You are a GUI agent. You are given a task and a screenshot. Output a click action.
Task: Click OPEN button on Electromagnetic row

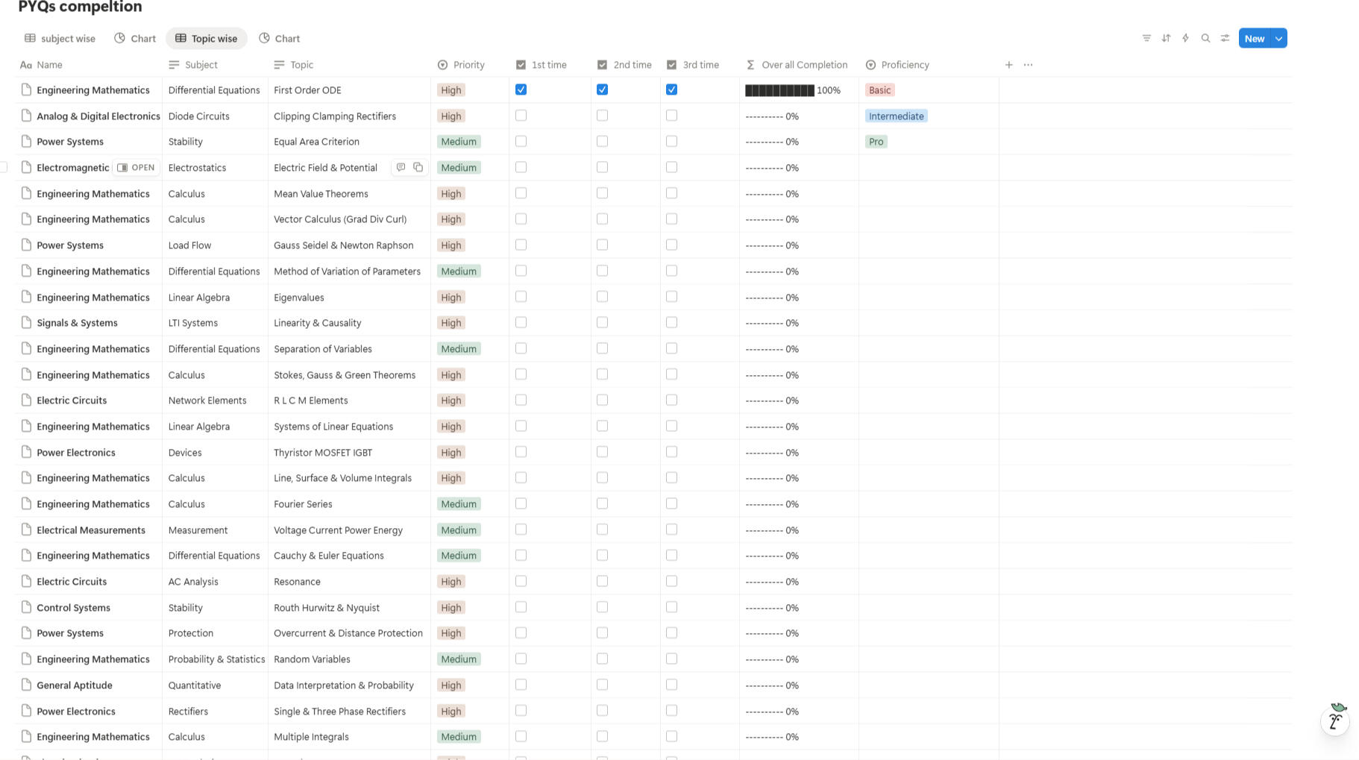(x=136, y=167)
